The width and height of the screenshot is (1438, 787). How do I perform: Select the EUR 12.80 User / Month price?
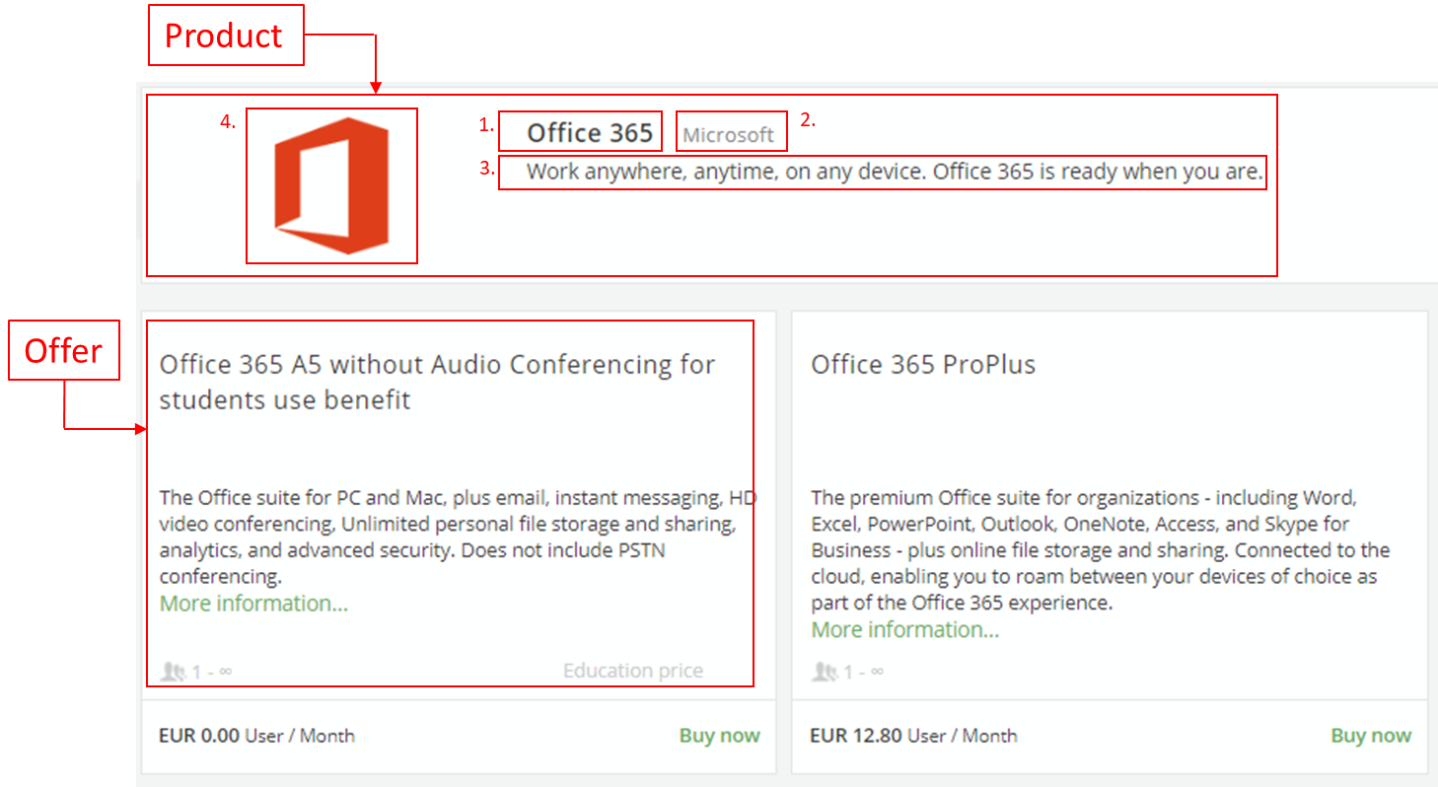point(913,736)
